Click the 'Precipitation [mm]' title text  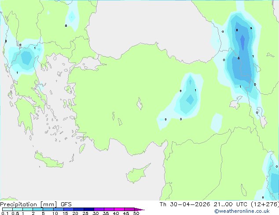pyautogui.click(x=28, y=204)
